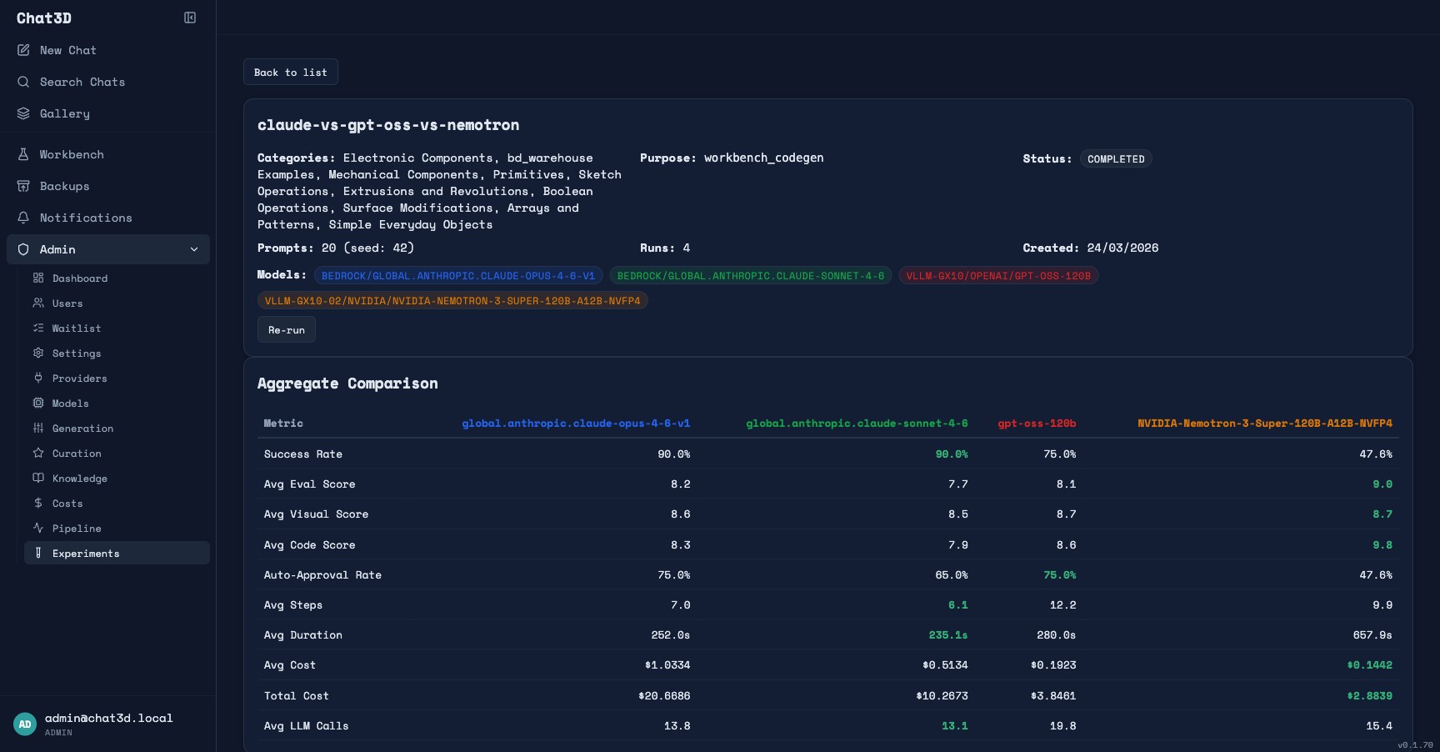
Task: Open the Models admin section
Action: click(x=71, y=403)
